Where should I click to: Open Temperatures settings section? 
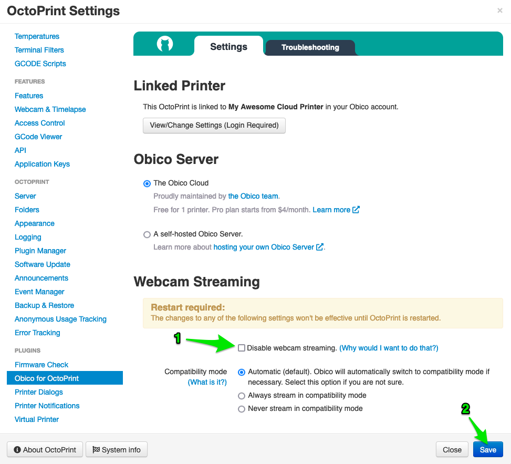coord(37,36)
